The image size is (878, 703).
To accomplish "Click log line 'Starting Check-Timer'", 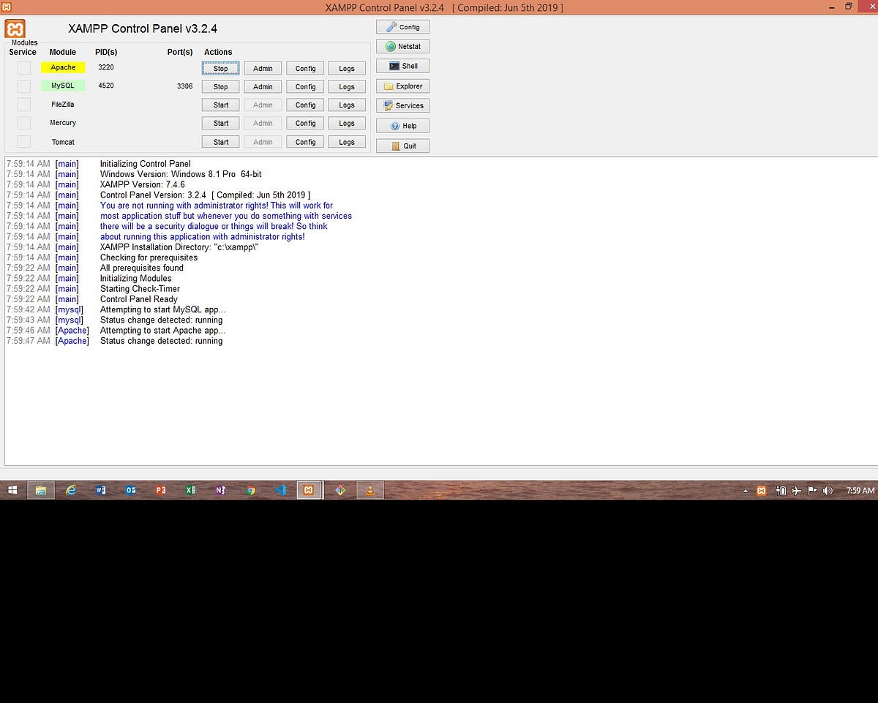I will [x=140, y=289].
